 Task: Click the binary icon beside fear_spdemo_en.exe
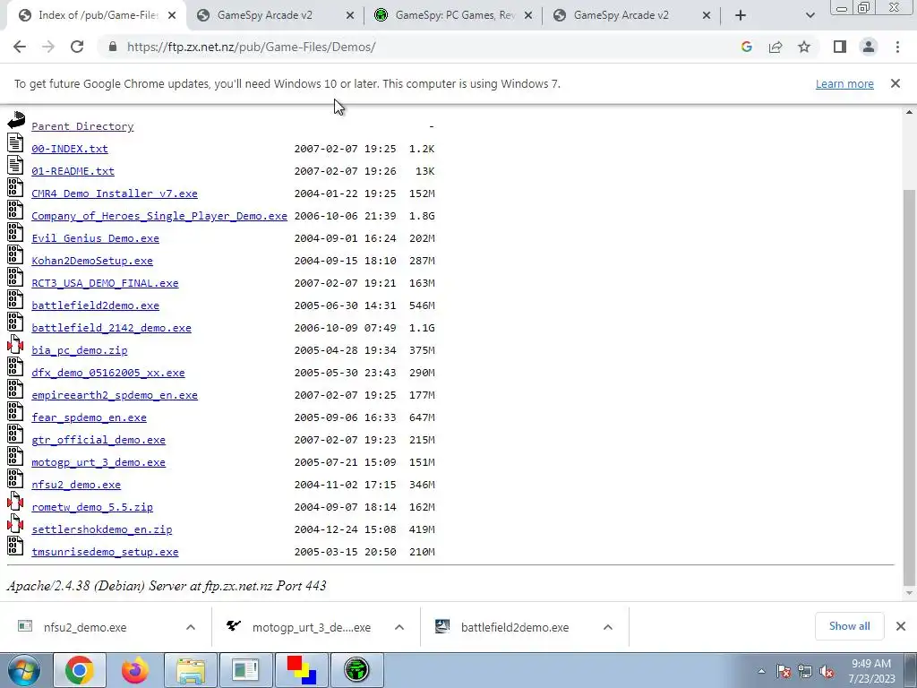tap(16, 411)
